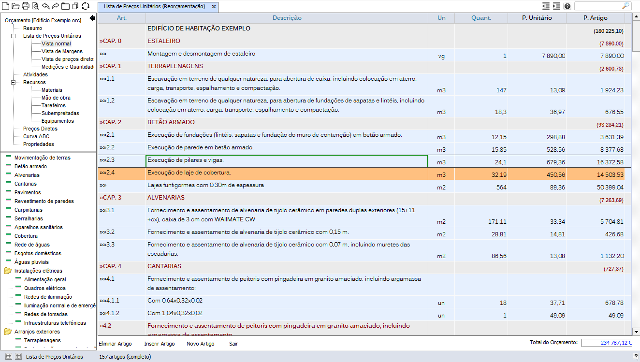Select Atividades in the tree
Image resolution: width=640 pixels, height=362 pixels.
point(35,74)
